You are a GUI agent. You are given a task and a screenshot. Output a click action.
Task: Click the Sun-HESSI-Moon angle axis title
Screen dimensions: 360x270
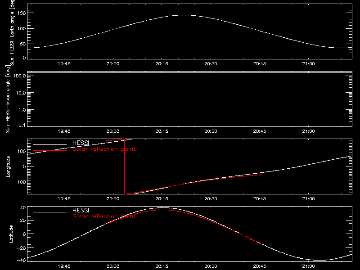(x=8, y=99)
